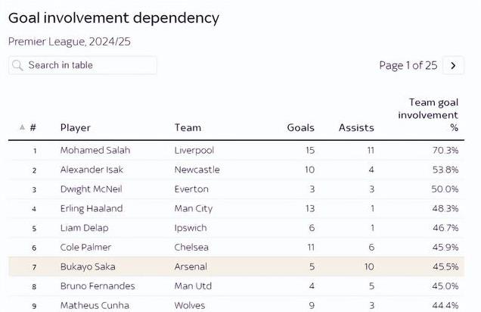
Task: Click the search magnifier icon
Action: point(17,65)
